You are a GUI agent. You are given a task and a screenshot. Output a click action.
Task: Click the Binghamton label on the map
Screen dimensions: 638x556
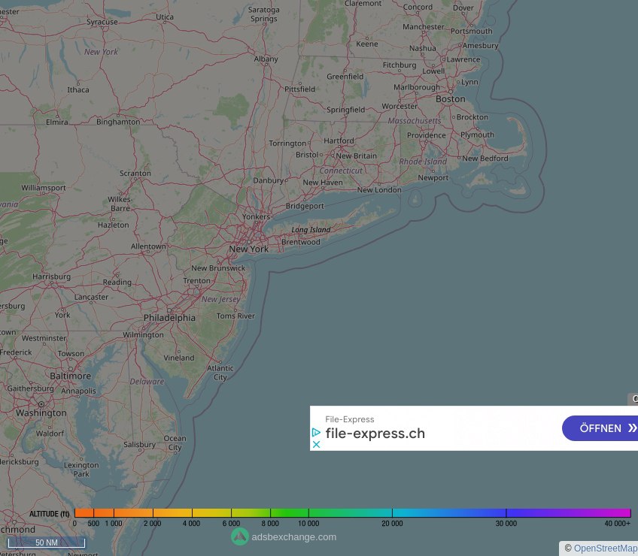118,122
